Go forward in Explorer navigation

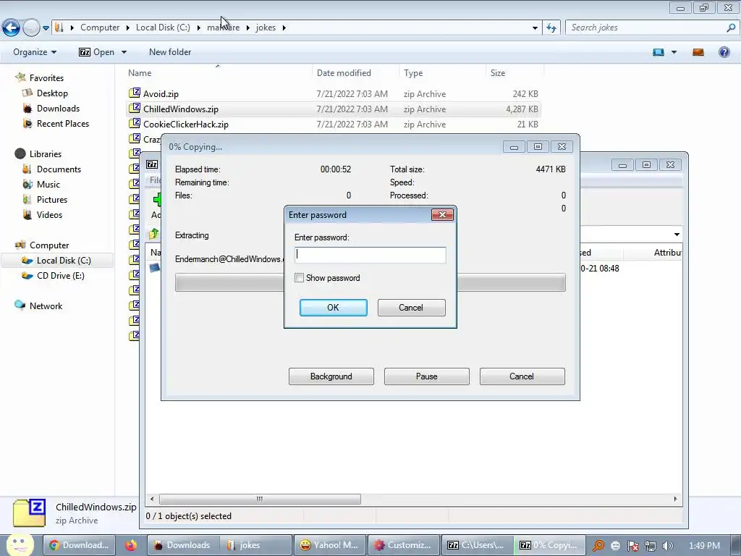[x=31, y=28]
